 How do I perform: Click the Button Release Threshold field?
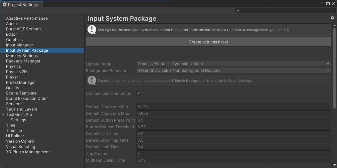point(233,127)
